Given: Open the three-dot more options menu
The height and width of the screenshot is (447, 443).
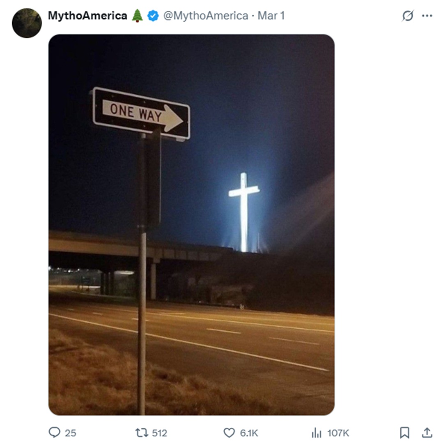Looking at the screenshot, I should [x=427, y=16].
